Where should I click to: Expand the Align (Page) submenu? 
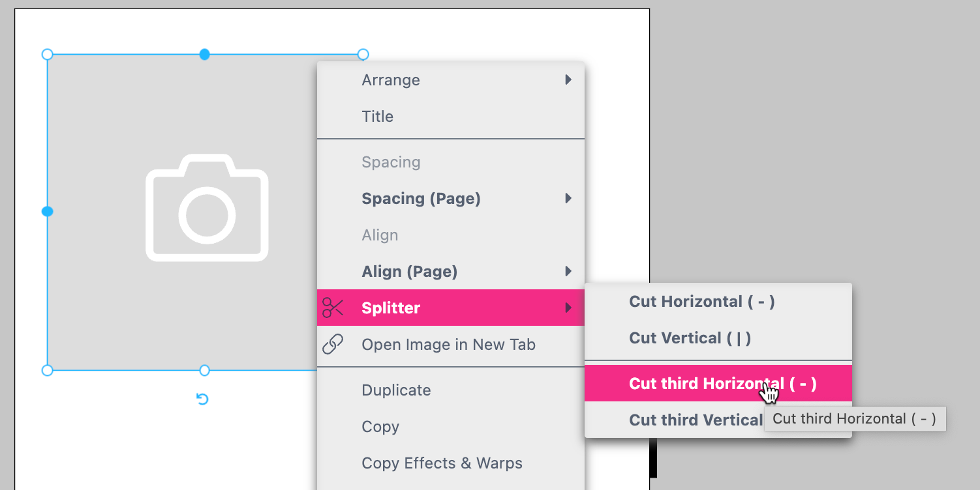click(568, 272)
